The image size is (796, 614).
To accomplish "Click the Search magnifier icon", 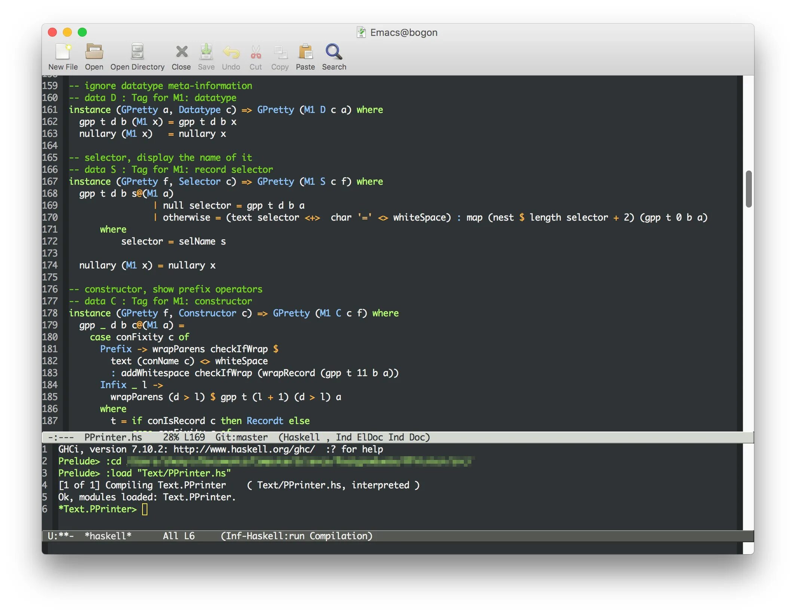I will [334, 52].
